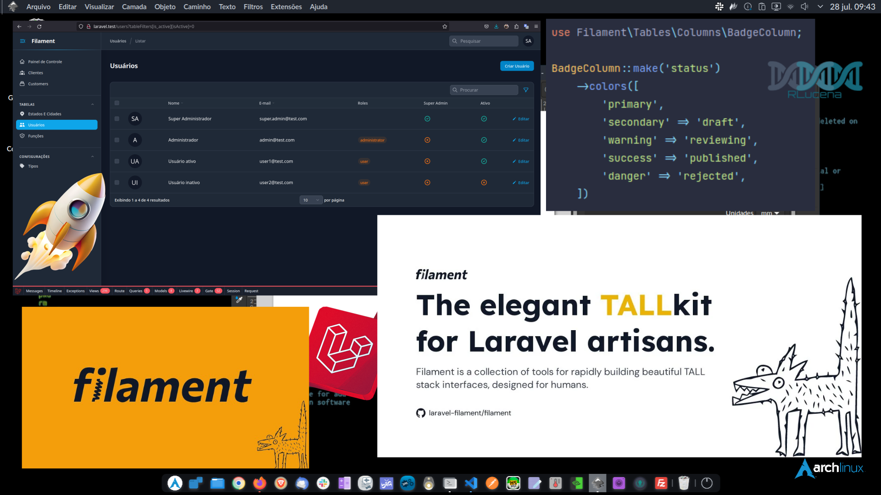The width and height of the screenshot is (881, 495).
Task: Go back with the browser back arrow
Action: click(19, 27)
